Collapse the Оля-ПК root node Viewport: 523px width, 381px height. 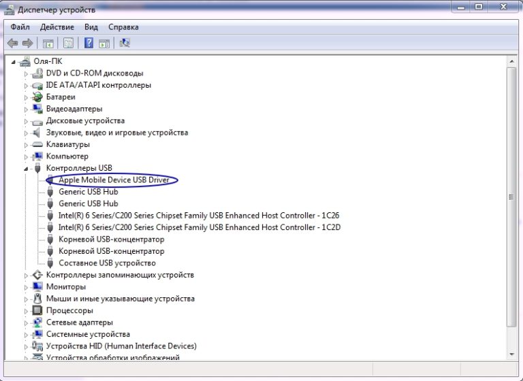coord(14,62)
